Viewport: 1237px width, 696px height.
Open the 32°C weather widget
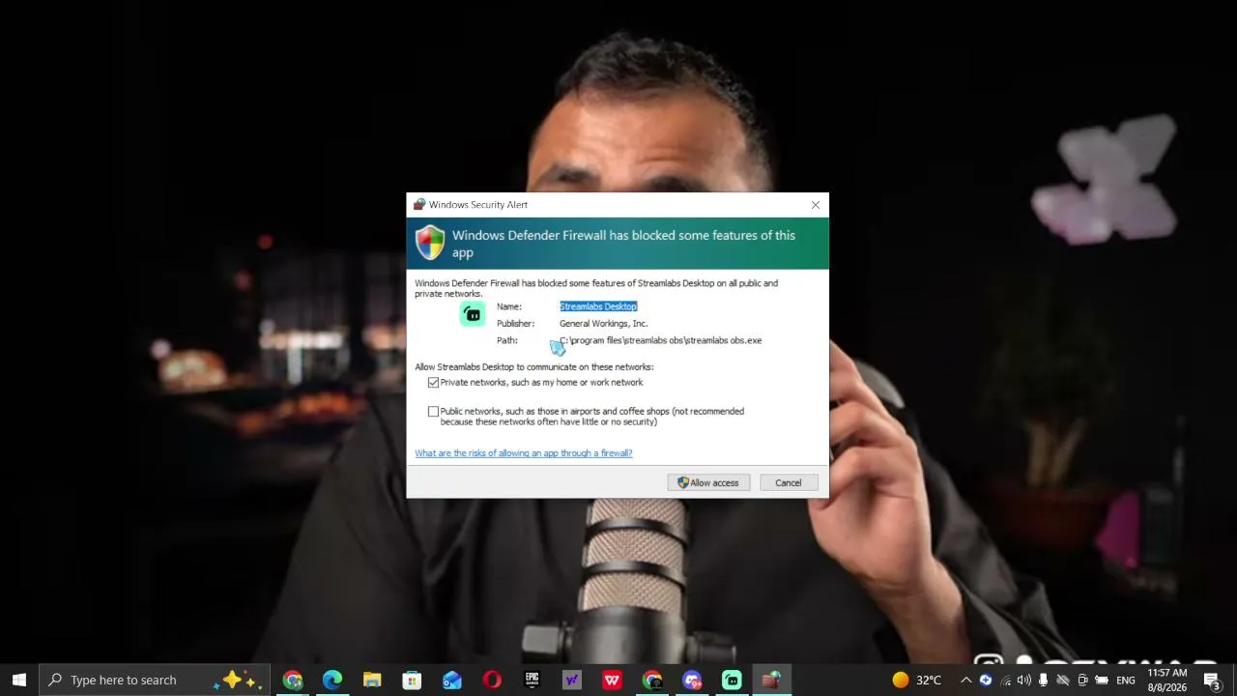[916, 680]
